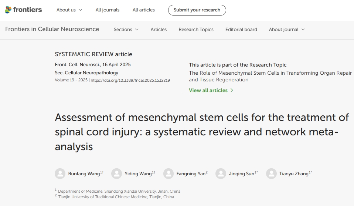Click Jinqing Sun's avatar icon

tap(221, 173)
